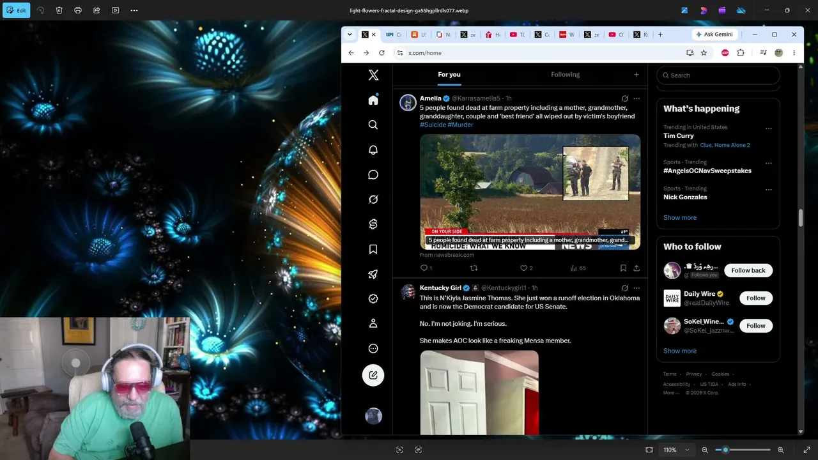This screenshot has width=818, height=460.
Task: Add a timeline with plus icon
Action: click(636, 75)
